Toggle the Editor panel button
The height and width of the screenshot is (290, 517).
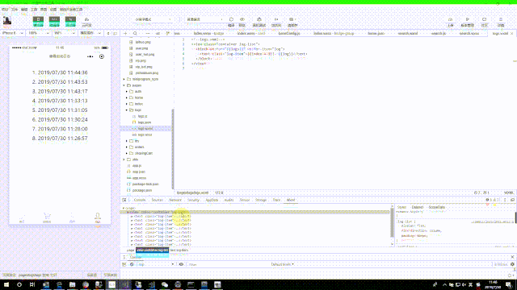[x=54, y=22]
